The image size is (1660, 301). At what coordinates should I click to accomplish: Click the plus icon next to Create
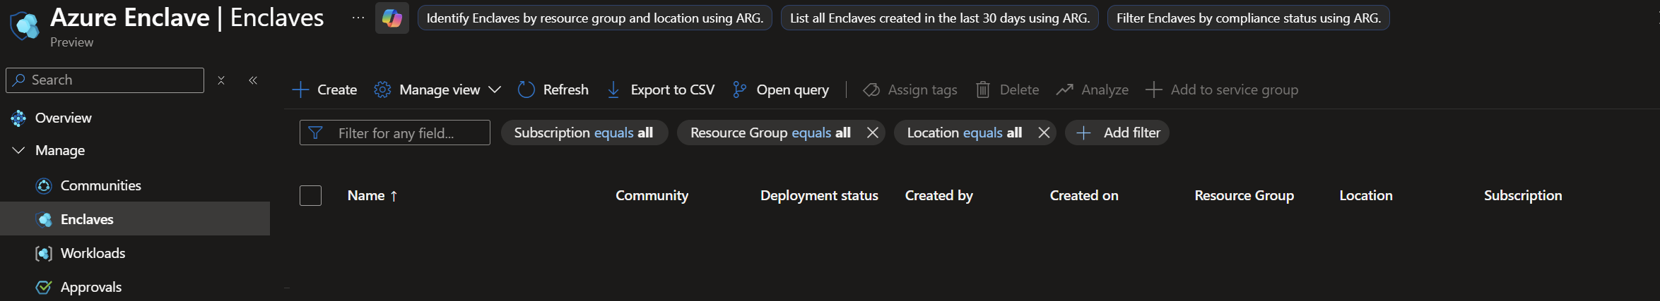(300, 90)
